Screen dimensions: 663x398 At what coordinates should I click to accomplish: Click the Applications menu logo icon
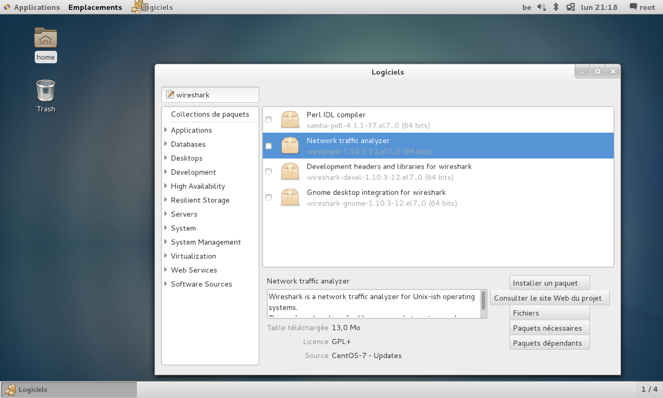[7, 7]
